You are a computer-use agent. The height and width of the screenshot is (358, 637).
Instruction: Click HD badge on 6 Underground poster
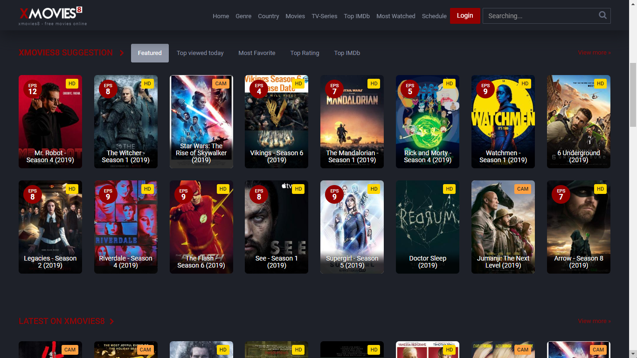tap(600, 84)
